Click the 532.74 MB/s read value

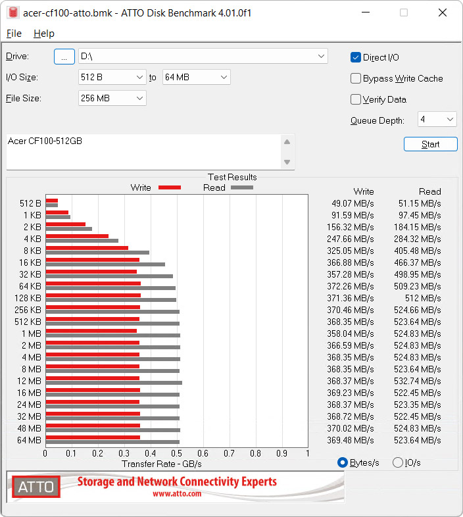tap(418, 381)
